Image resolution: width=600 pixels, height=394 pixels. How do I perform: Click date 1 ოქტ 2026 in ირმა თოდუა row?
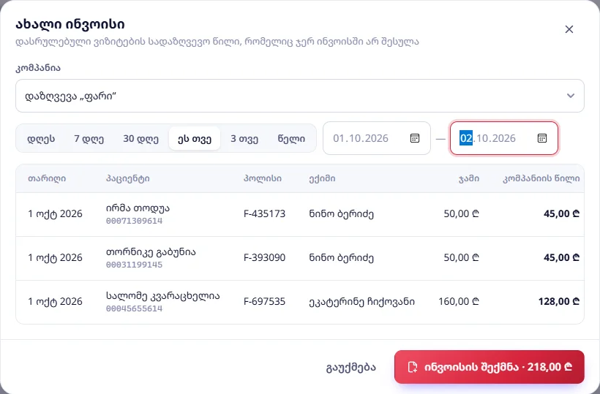55,213
